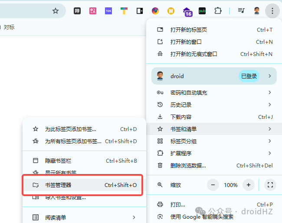Click the trash icon beside 删除浏览数据
This screenshot has height=223, width=282.
tap(160, 165)
